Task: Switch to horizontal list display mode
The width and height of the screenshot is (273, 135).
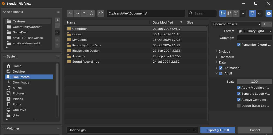Action: [x=229, y=13]
